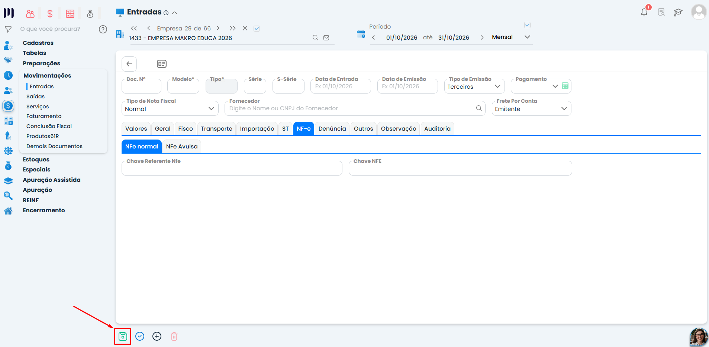Open the Frete Por Conta dropdown

[x=531, y=108]
